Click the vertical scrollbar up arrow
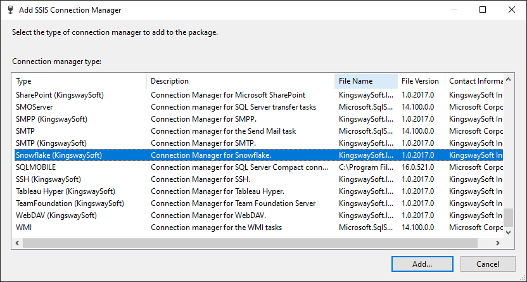 [x=508, y=80]
